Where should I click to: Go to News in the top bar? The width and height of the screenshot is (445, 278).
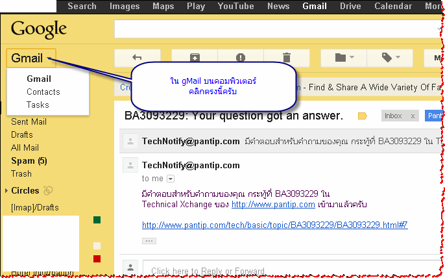(278, 6)
